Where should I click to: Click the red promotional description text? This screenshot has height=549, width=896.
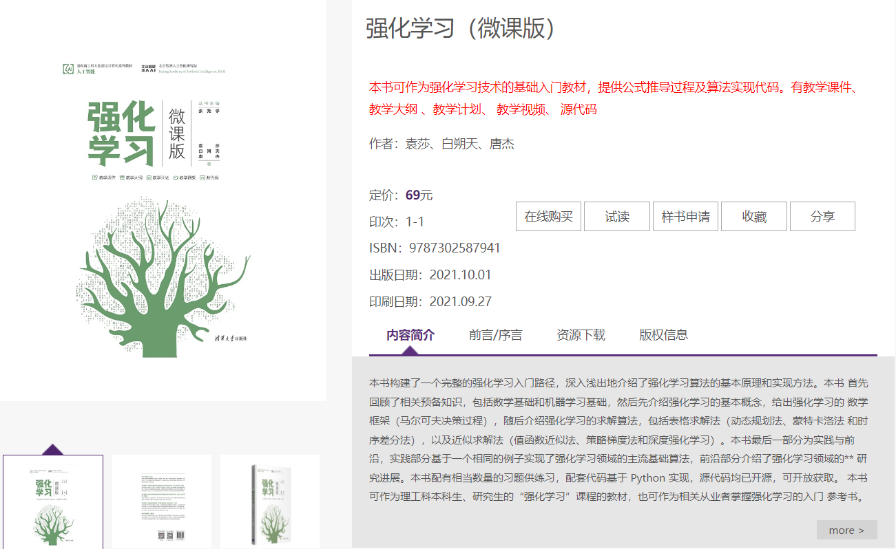pos(613,98)
